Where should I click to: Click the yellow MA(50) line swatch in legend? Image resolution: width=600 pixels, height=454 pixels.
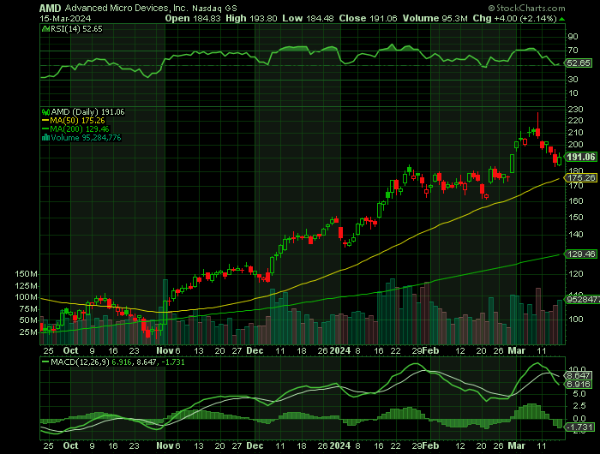45,121
